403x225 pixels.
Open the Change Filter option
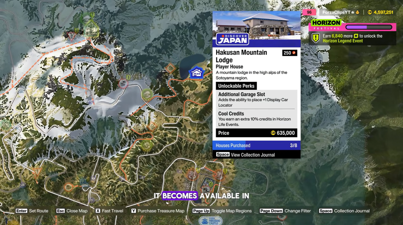[285, 211]
